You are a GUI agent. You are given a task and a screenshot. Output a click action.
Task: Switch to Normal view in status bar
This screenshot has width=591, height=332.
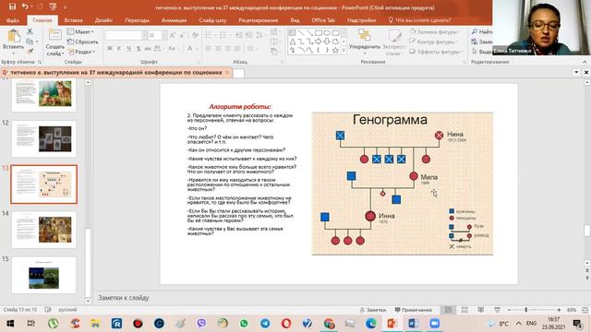coord(448,310)
